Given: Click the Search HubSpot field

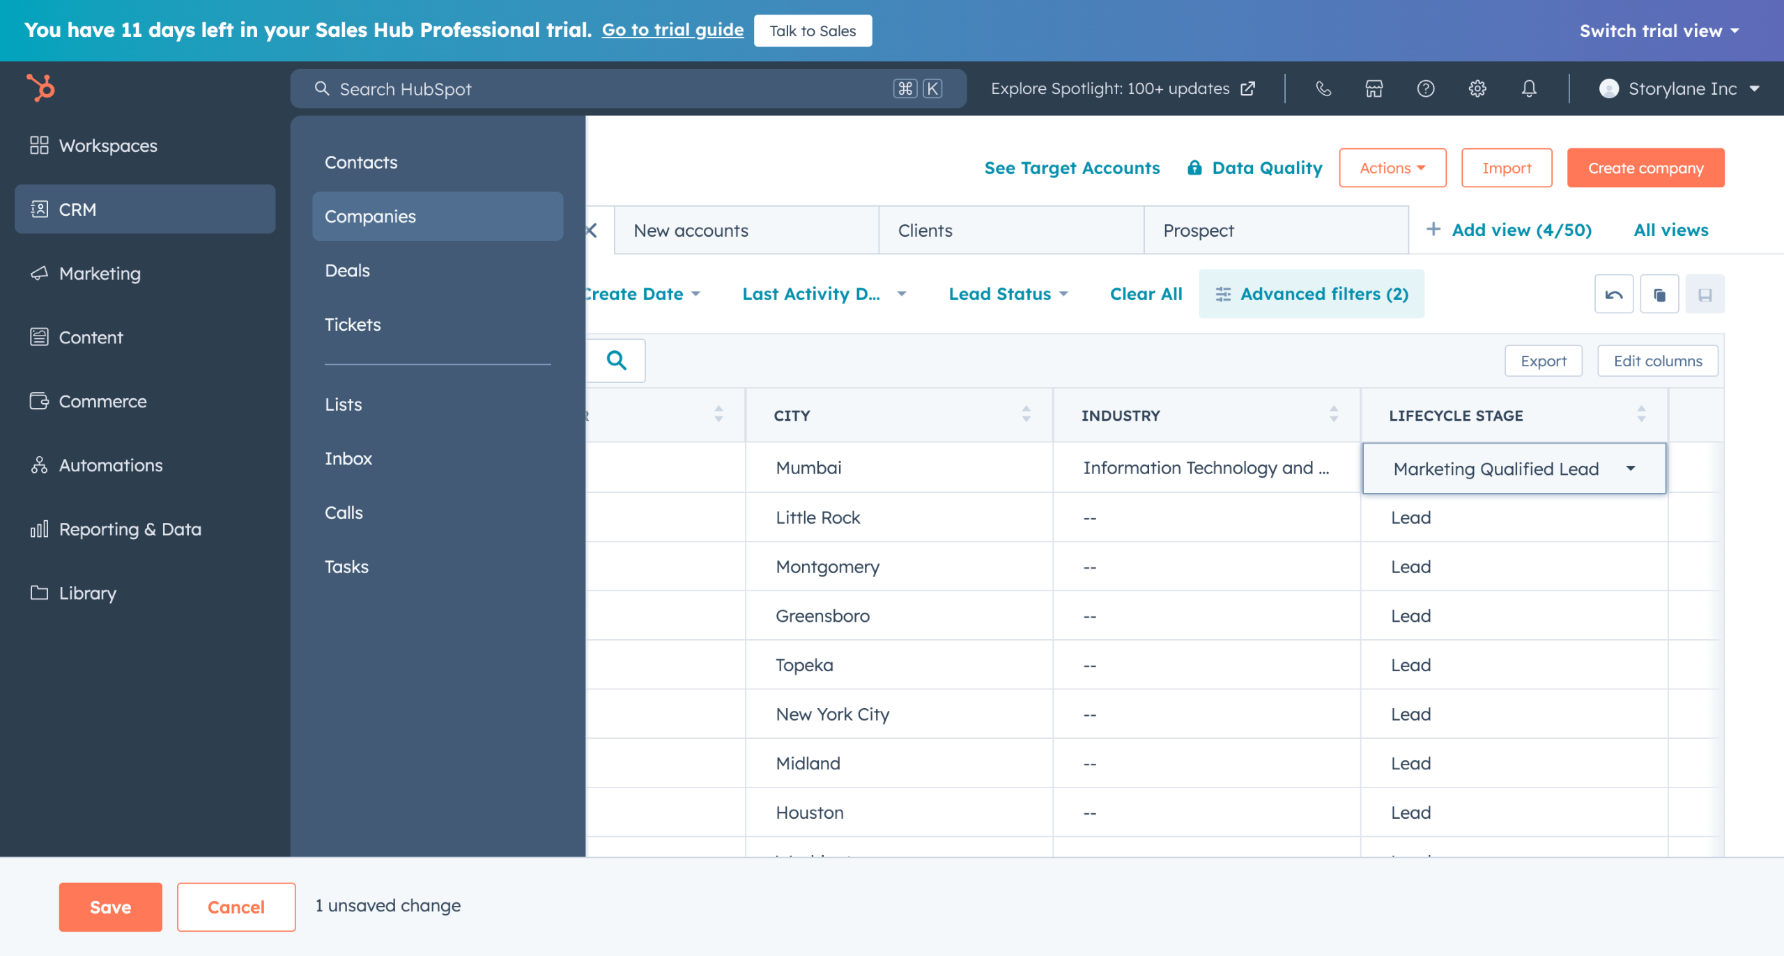Looking at the screenshot, I should [628, 88].
